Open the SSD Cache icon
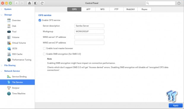 point(9,54)
